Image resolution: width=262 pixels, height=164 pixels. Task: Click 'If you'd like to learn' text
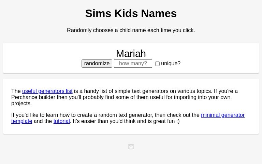34,115
